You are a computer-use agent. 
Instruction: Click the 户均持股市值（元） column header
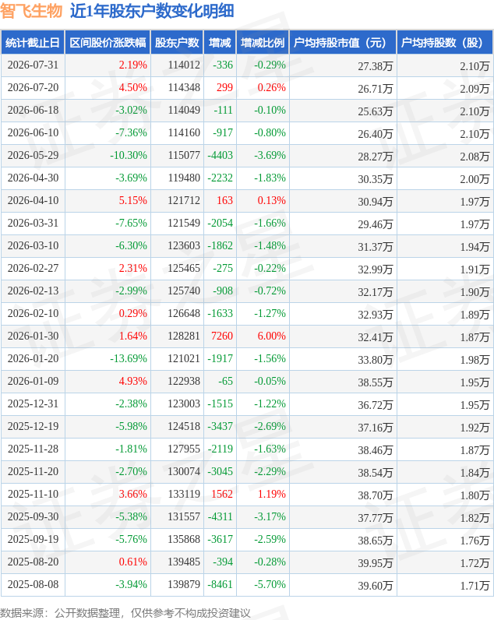[x=343, y=42]
